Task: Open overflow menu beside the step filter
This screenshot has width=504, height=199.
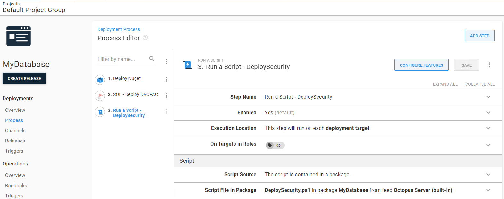Action: point(166,61)
